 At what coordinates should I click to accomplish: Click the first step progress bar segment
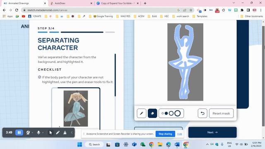point(43,32)
